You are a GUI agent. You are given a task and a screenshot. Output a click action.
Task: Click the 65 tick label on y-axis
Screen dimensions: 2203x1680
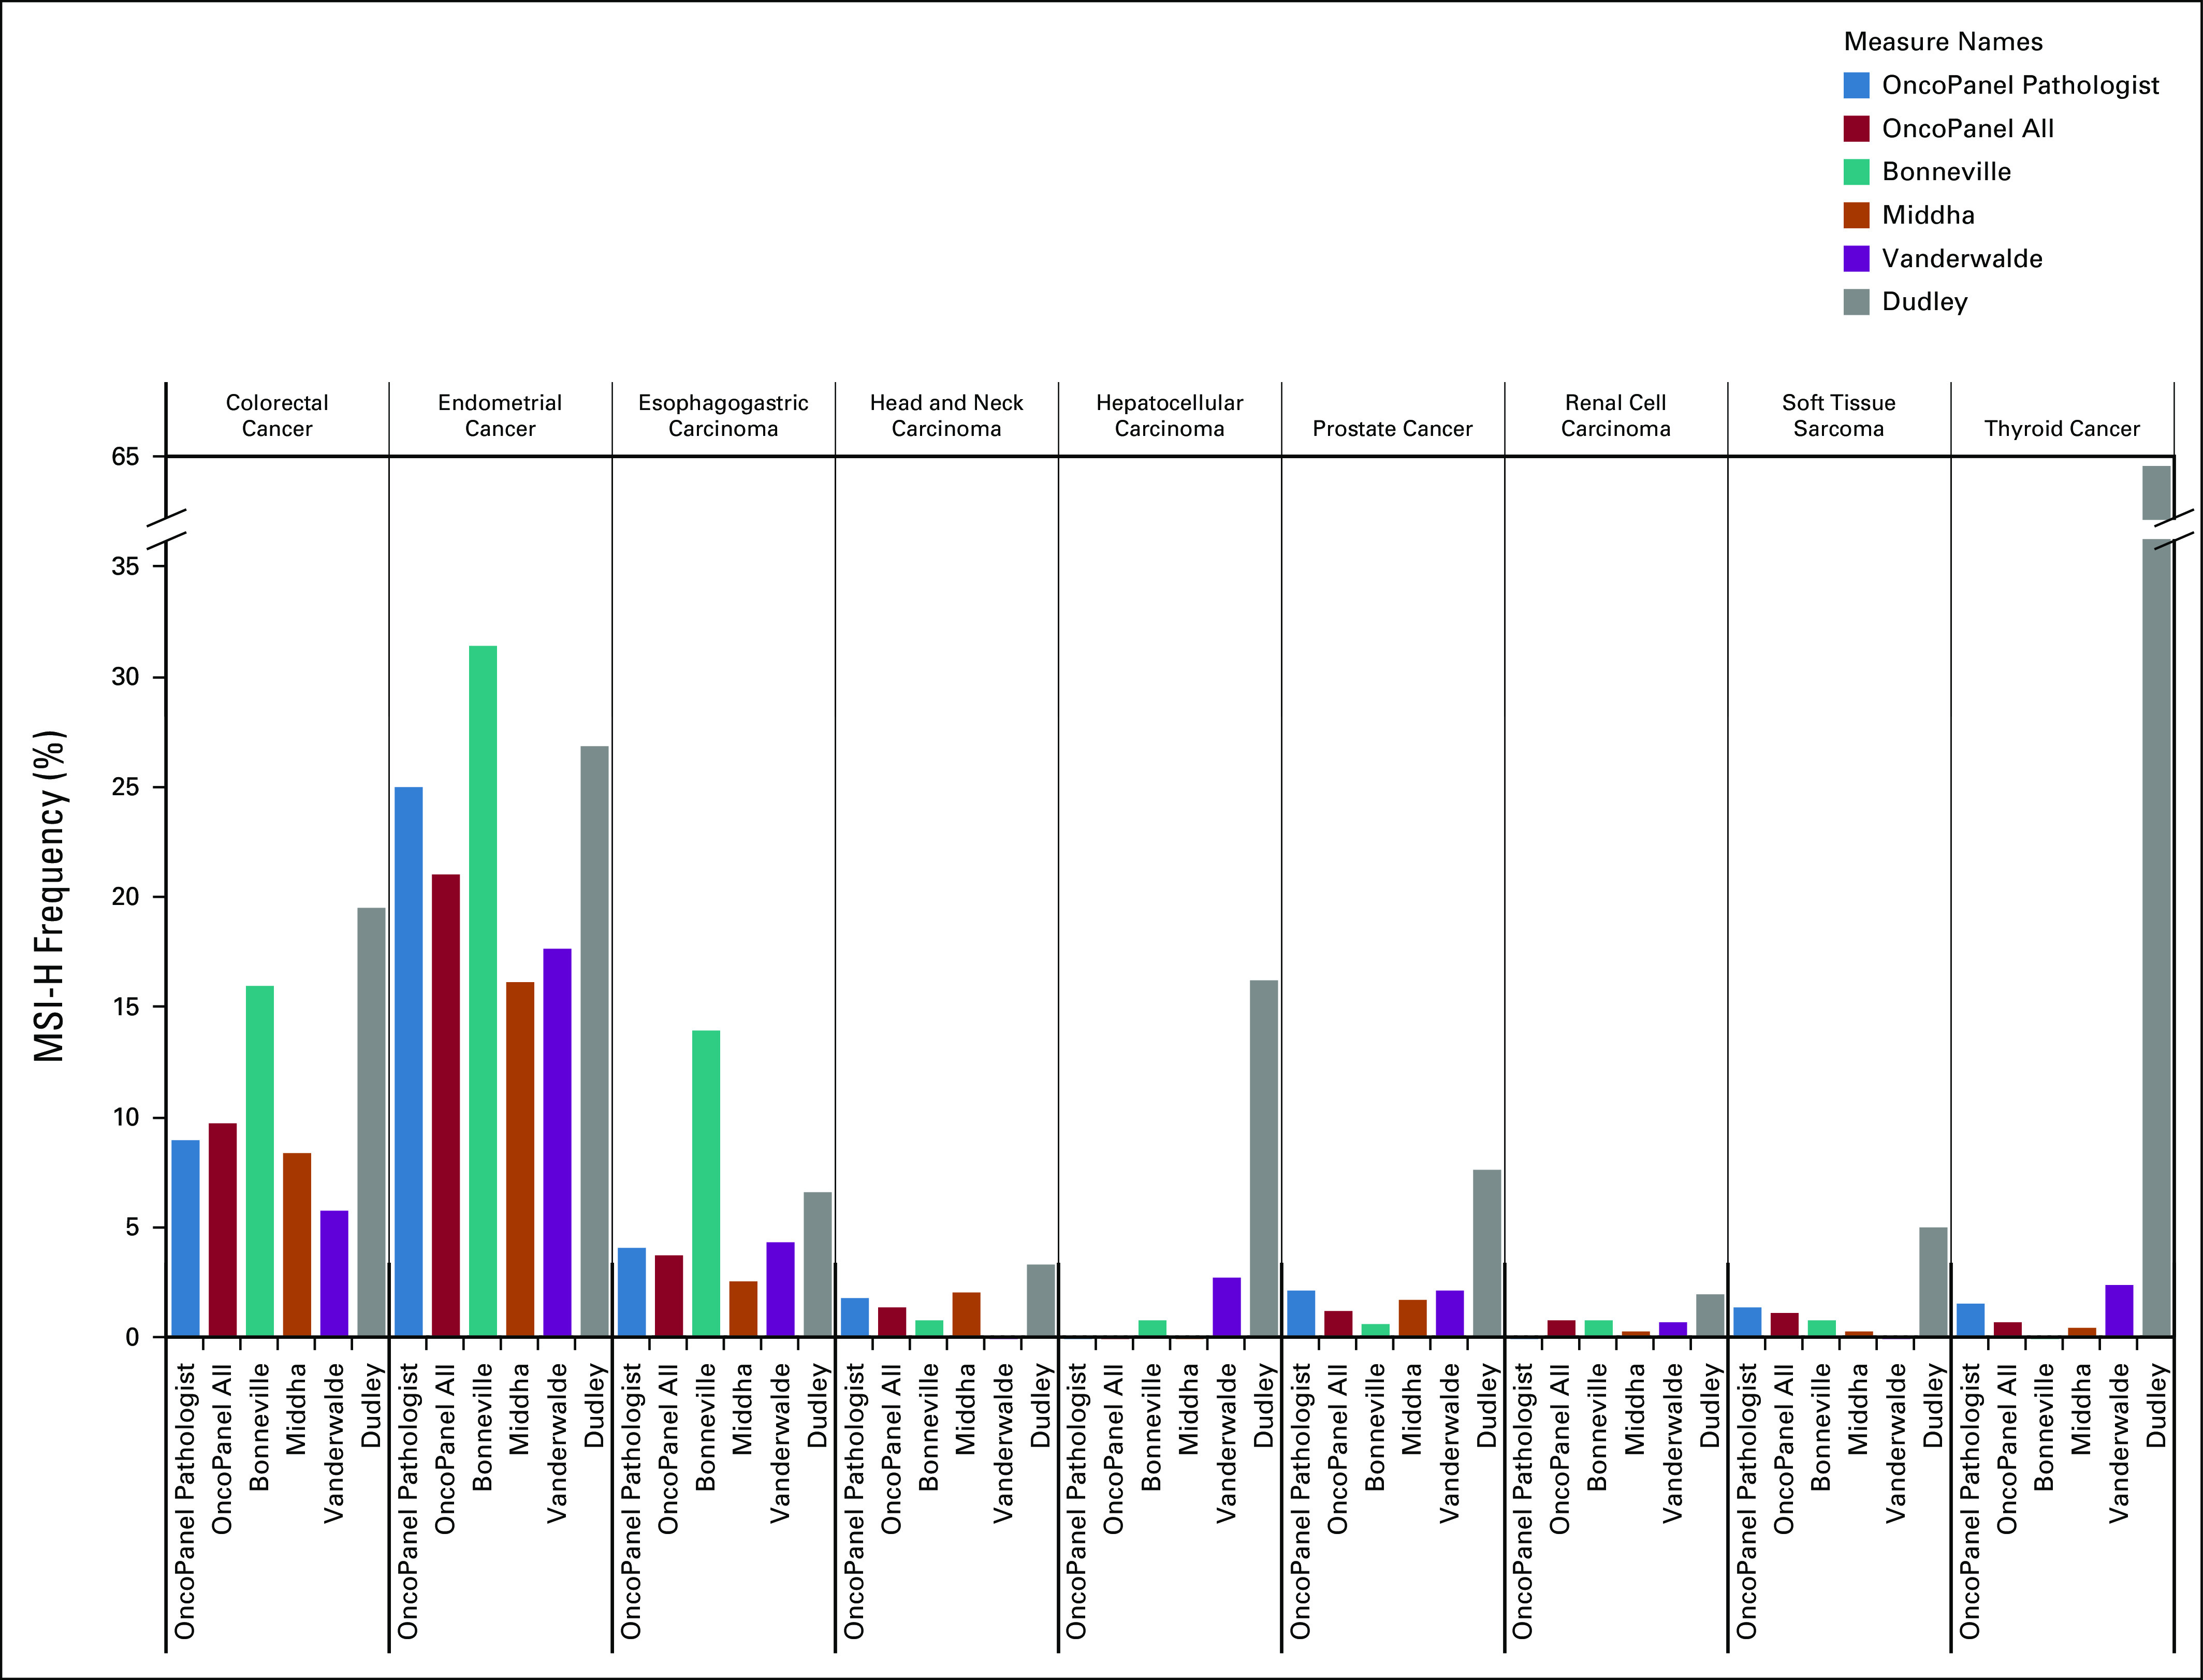pyautogui.click(x=125, y=457)
